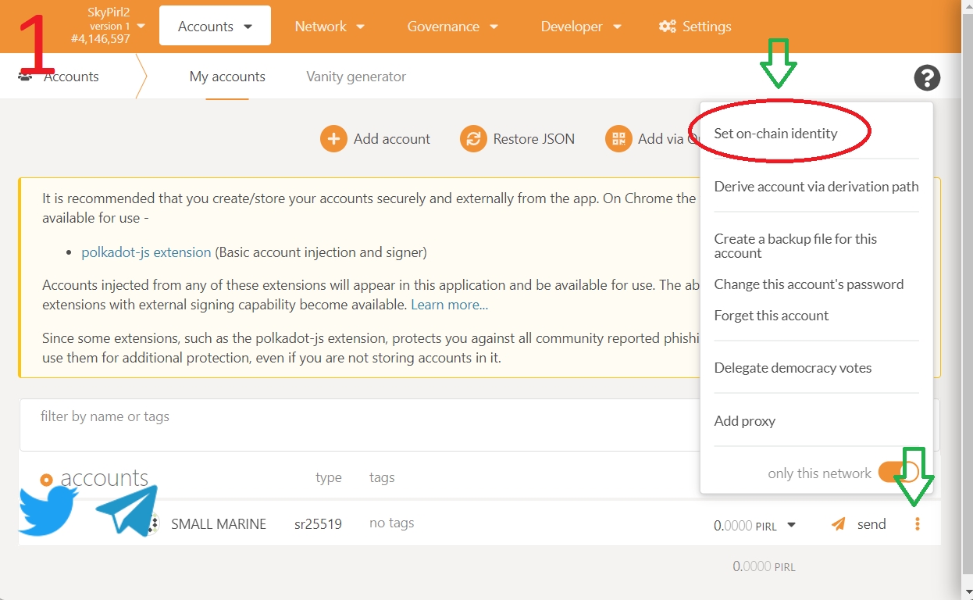Open the polkadot-js extension link

coord(146,252)
